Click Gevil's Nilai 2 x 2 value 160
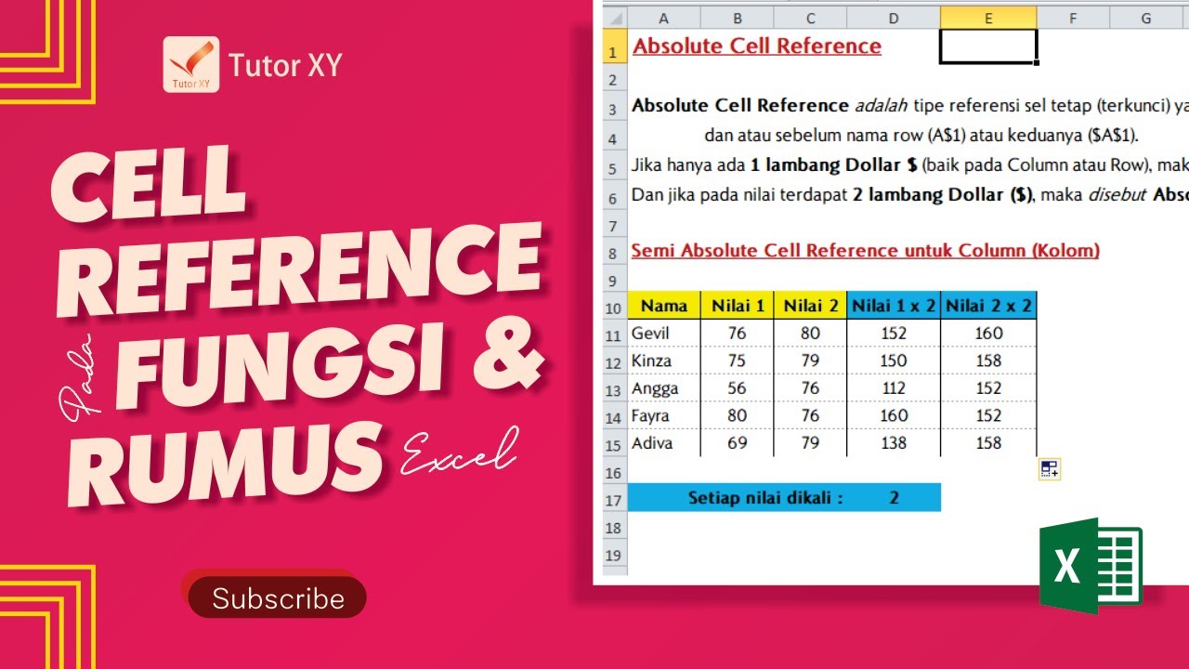The width and height of the screenshot is (1189, 669). [988, 333]
